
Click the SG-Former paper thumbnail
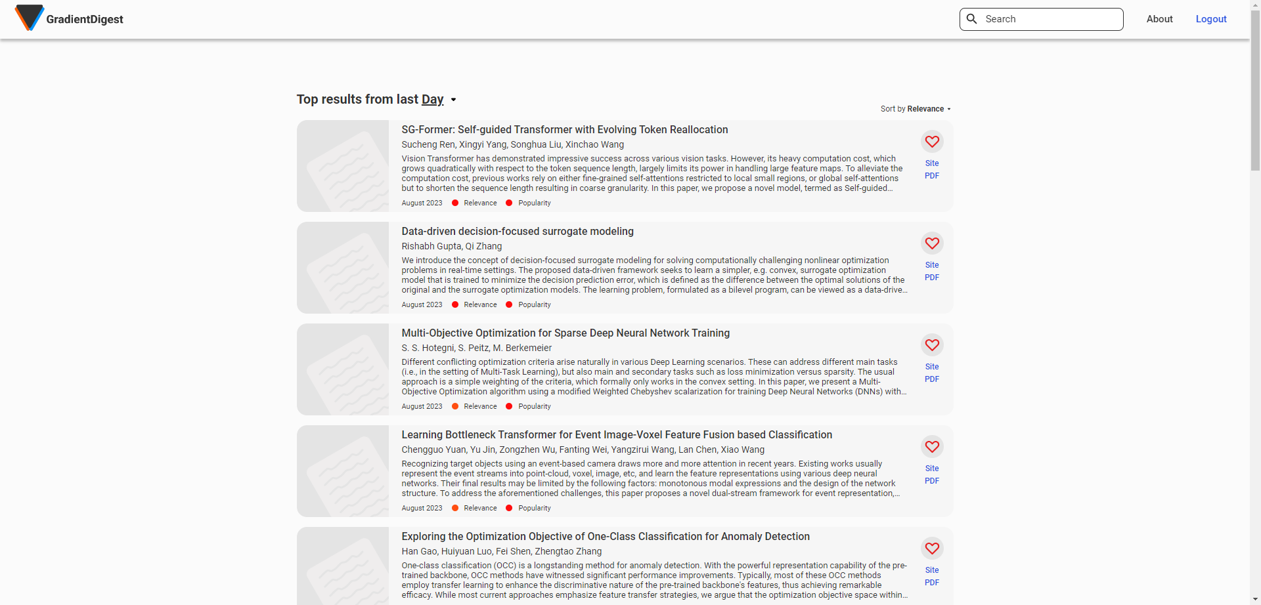point(343,166)
